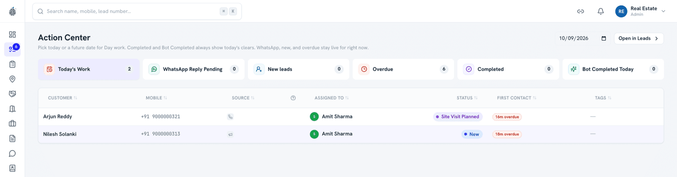Click the date field 10/09/2026

tap(583, 38)
